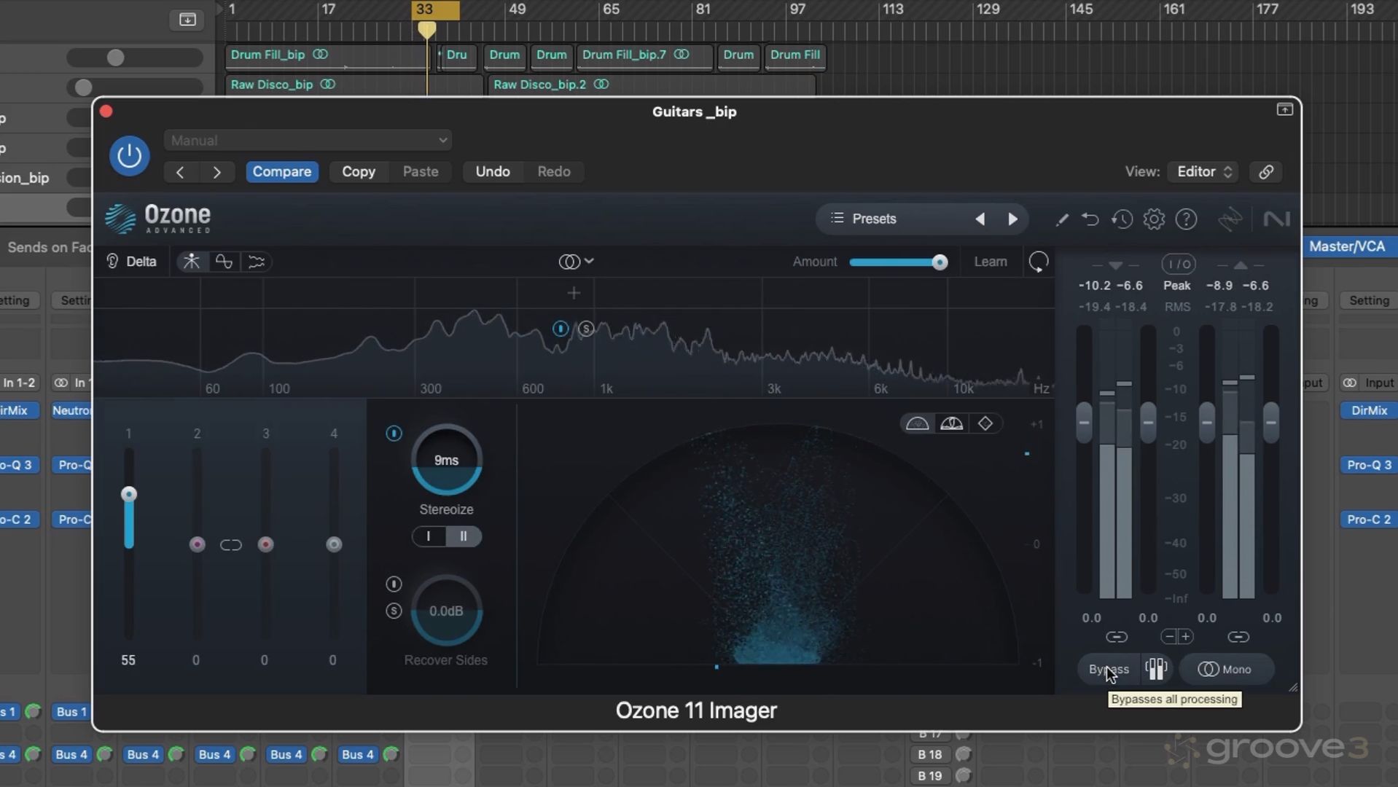Click the Undo button in plugin header
1398x787 pixels.
[x=493, y=172]
